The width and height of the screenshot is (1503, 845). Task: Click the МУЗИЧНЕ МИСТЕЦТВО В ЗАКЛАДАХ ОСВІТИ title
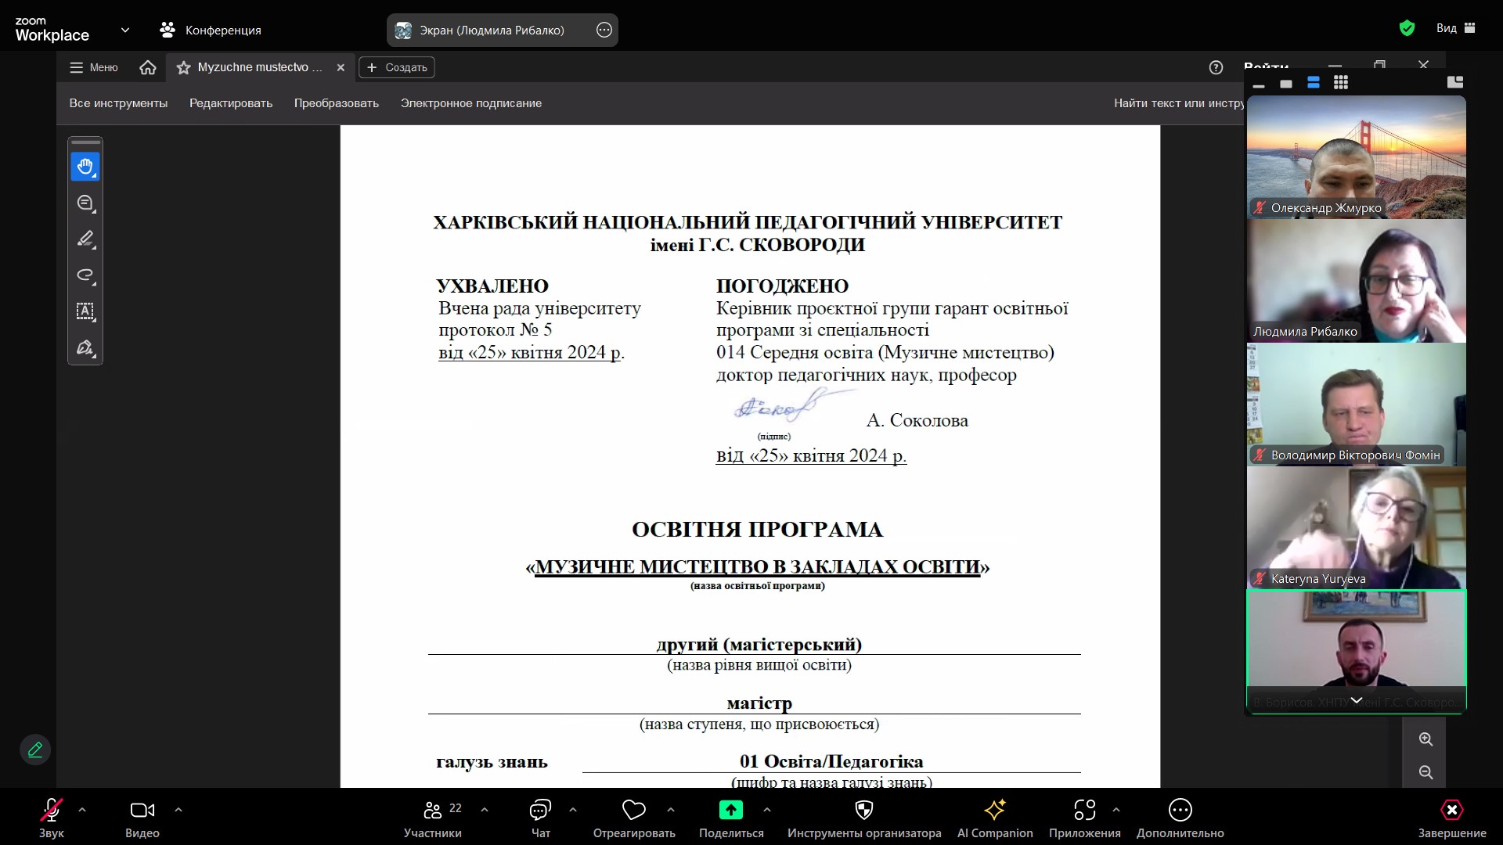[758, 566]
